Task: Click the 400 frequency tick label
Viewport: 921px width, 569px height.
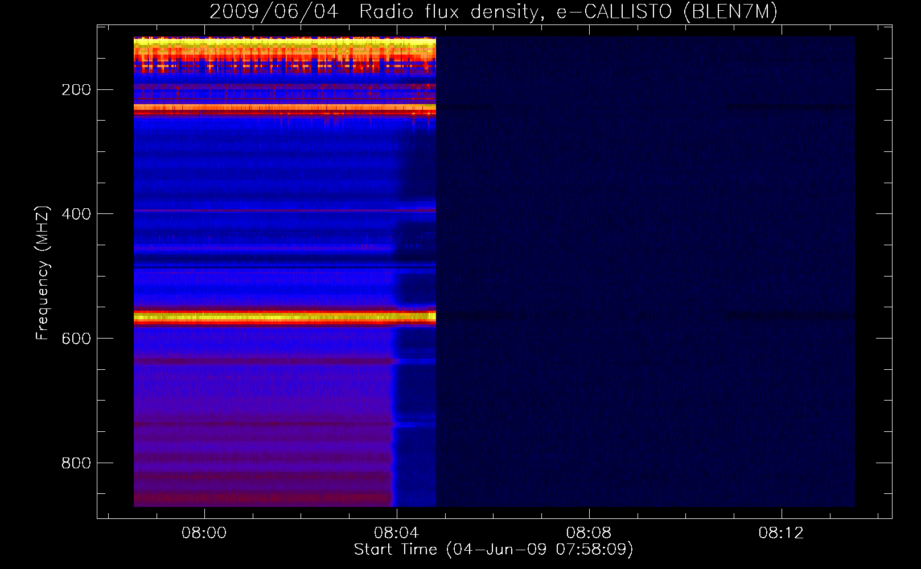Action: [76, 214]
